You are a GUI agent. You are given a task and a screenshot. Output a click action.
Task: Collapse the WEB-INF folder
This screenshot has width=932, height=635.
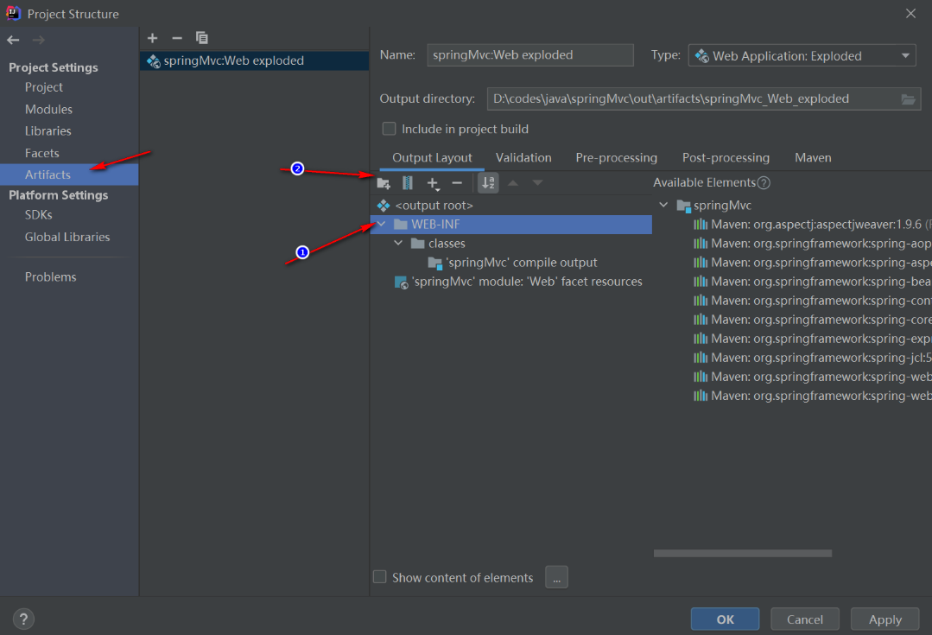[x=382, y=225]
